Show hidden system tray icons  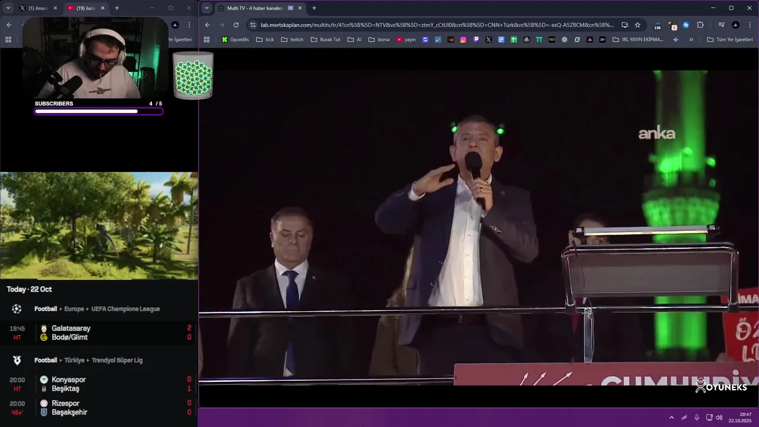[671, 418]
